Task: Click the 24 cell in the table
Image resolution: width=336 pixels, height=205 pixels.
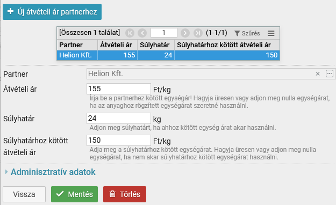Action: pos(156,55)
